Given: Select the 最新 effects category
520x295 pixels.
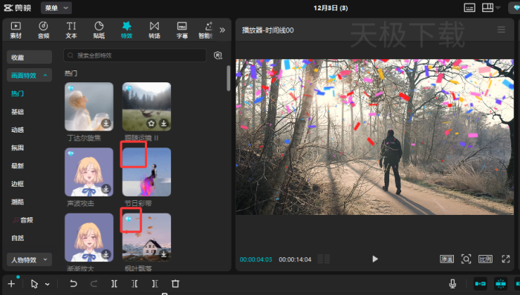Looking at the screenshot, I should [18, 166].
